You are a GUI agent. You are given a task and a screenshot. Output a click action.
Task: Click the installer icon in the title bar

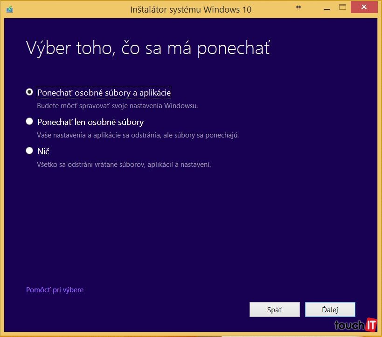click(10, 9)
